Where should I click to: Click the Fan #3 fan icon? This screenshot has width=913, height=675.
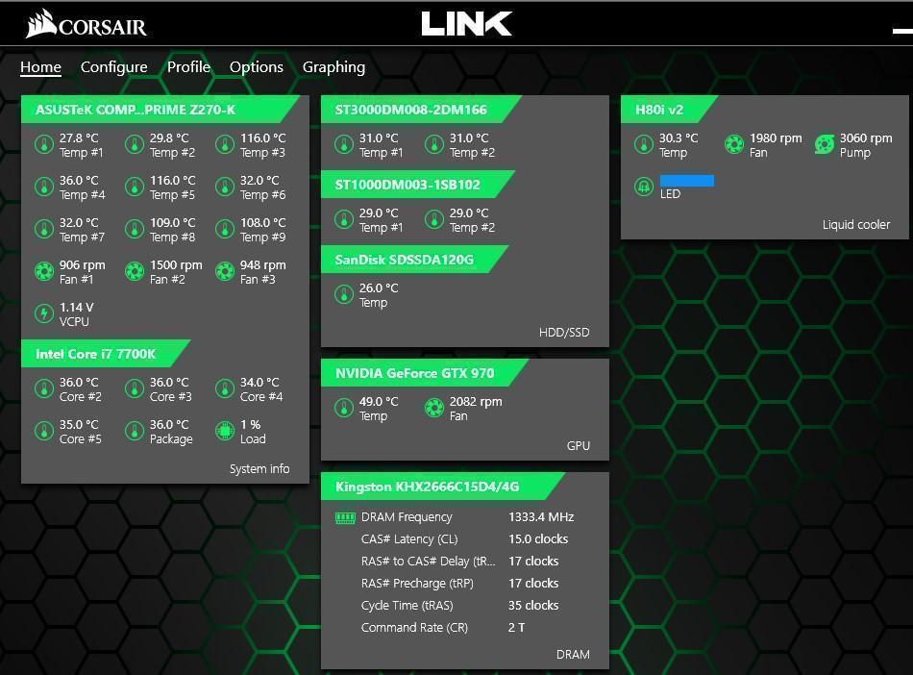(x=225, y=271)
